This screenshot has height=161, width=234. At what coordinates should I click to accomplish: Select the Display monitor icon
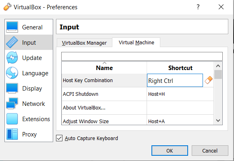(x=12, y=88)
